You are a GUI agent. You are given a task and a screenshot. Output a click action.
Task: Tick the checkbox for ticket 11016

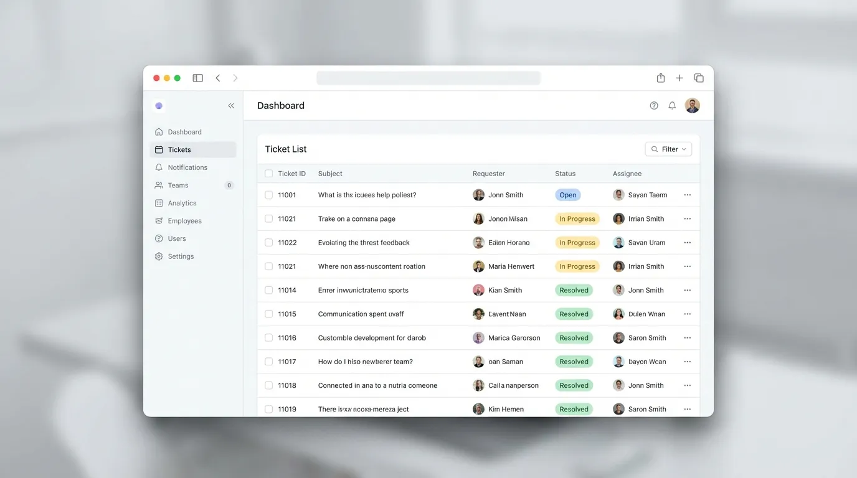pos(269,338)
